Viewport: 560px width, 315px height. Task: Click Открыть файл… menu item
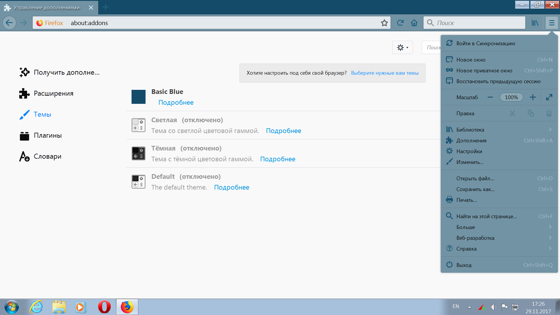tap(499, 178)
